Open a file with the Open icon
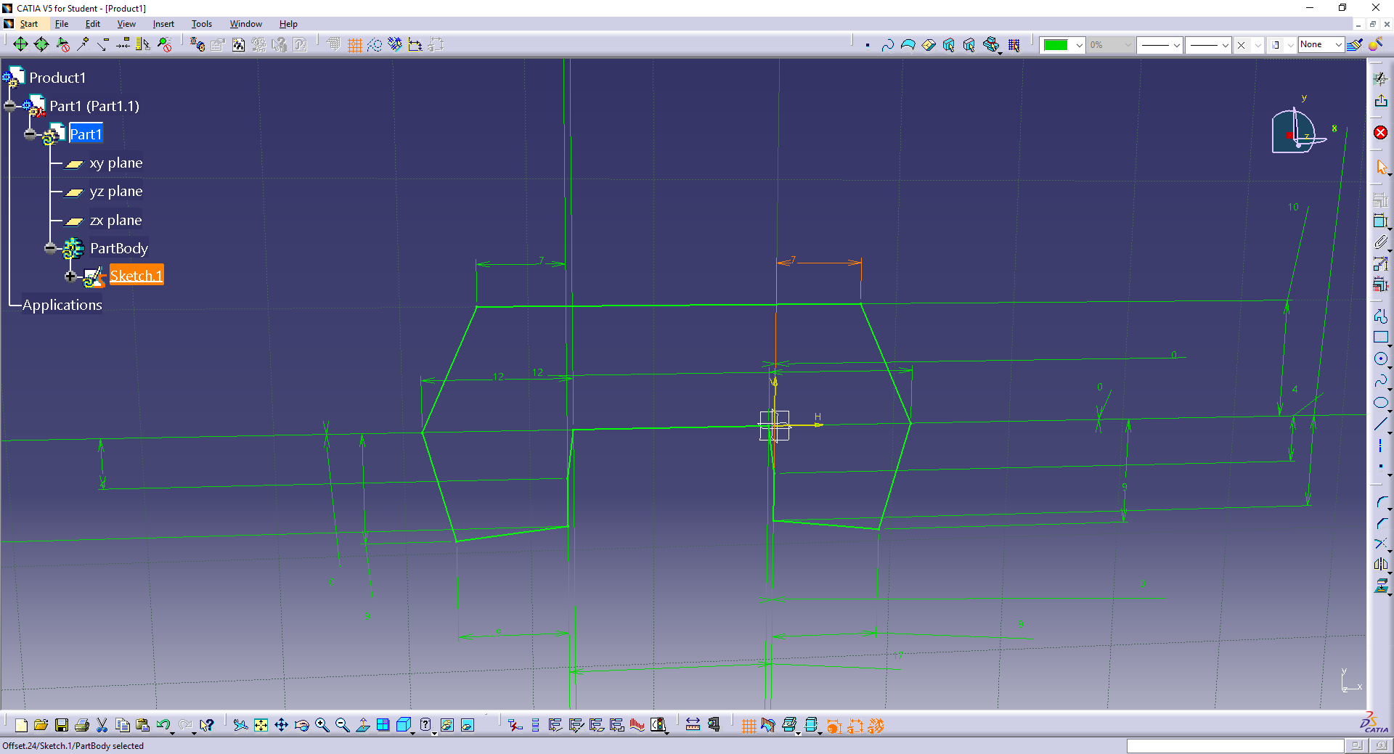 point(41,725)
